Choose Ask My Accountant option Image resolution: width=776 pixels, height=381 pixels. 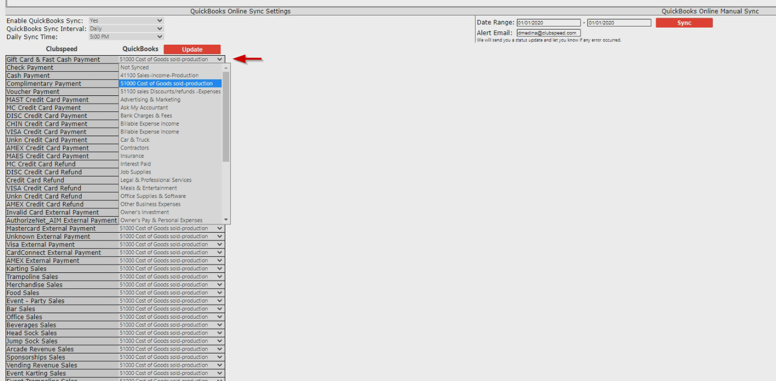171,108
